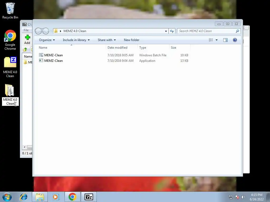This screenshot has height=202, width=270.
Task: Sort by the Type column header
Action: [x=153, y=47]
